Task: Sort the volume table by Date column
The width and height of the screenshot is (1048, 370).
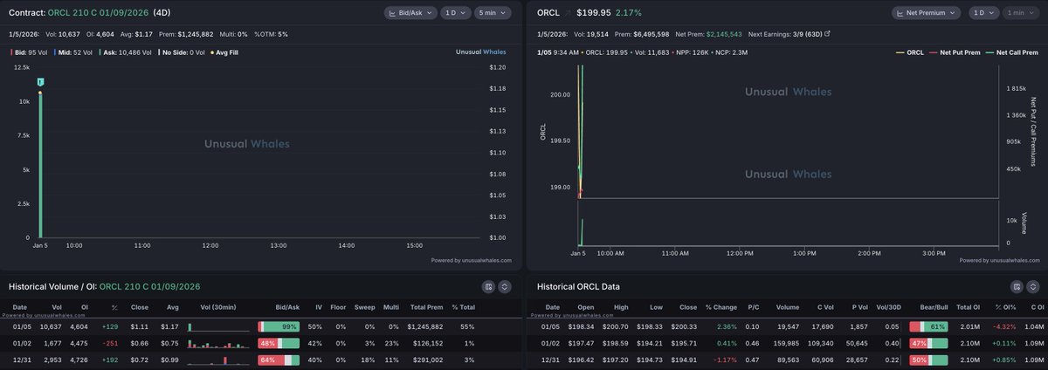Action: tap(20, 307)
